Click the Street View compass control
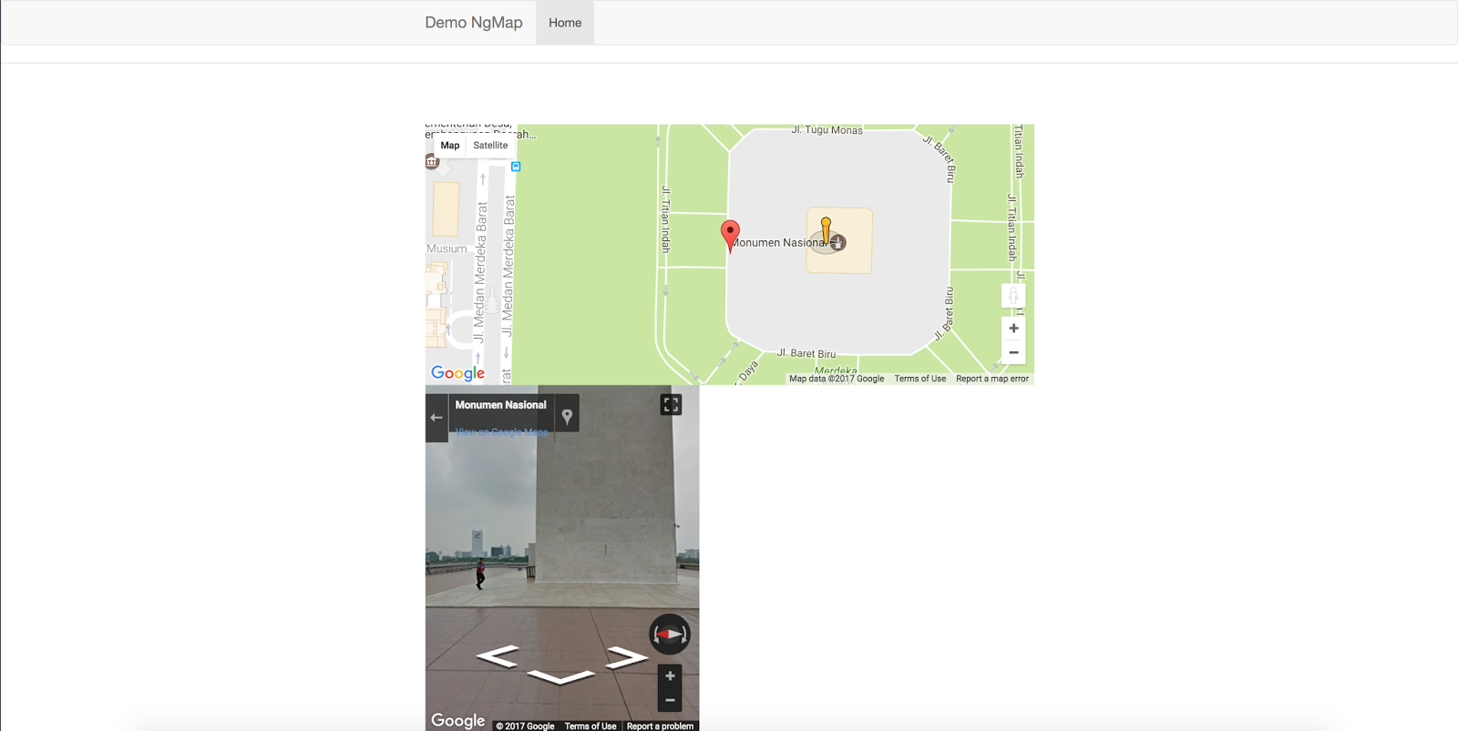The height and width of the screenshot is (731, 1458). pos(669,634)
